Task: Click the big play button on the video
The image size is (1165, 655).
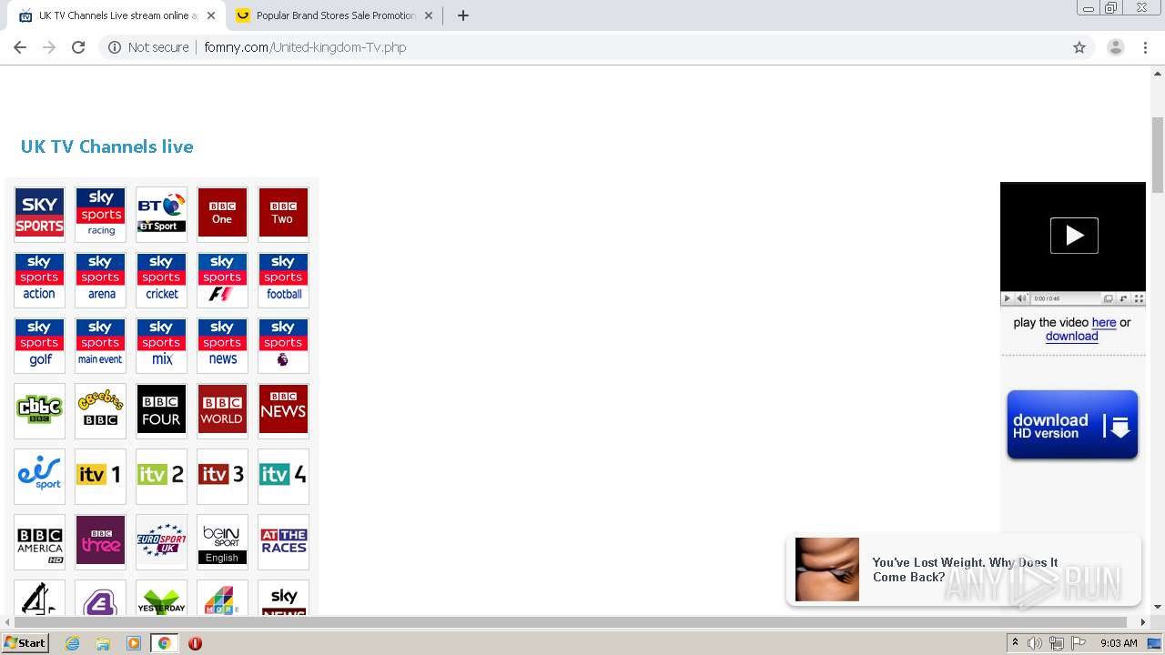Action: (x=1074, y=236)
